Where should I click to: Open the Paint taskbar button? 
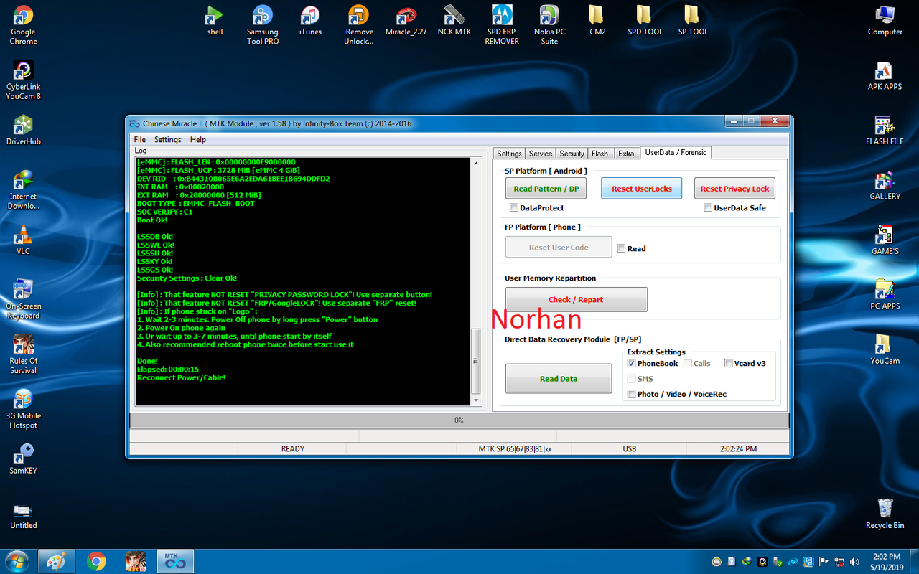click(x=57, y=560)
